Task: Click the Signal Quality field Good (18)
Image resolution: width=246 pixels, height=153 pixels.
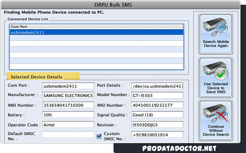Action: pyautogui.click(x=157, y=115)
